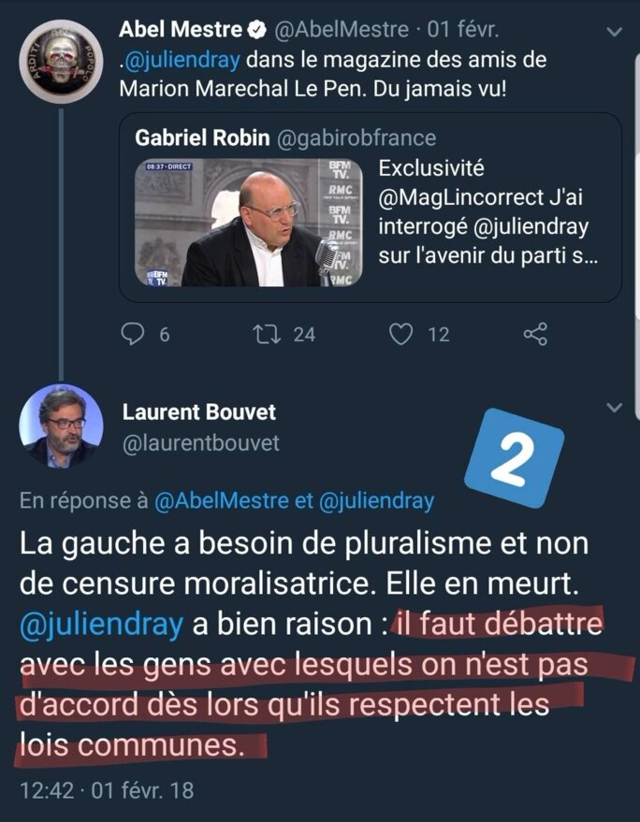The width and height of the screenshot is (640, 822).
Task: Expand the options chevron on Abel Mestre's tweet
Action: (614, 32)
